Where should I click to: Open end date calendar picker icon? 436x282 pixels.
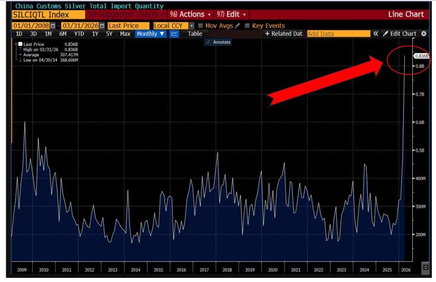coord(101,25)
